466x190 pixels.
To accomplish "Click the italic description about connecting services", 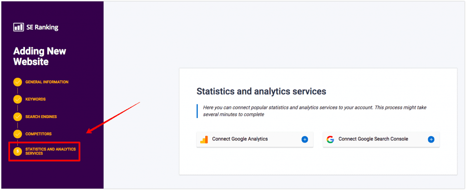I will click(315, 111).
